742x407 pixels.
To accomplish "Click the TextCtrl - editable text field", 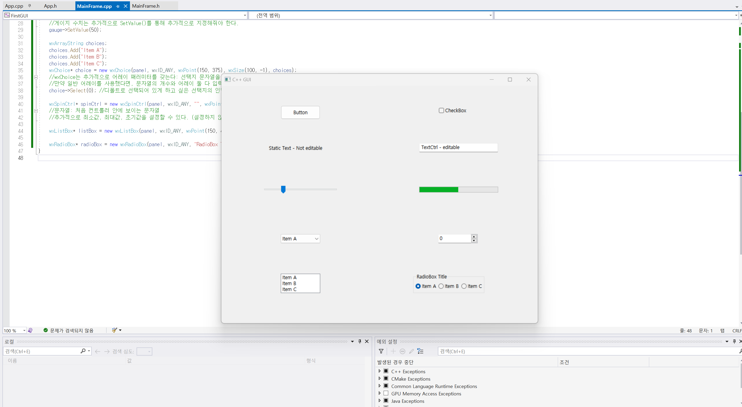I will tap(458, 147).
